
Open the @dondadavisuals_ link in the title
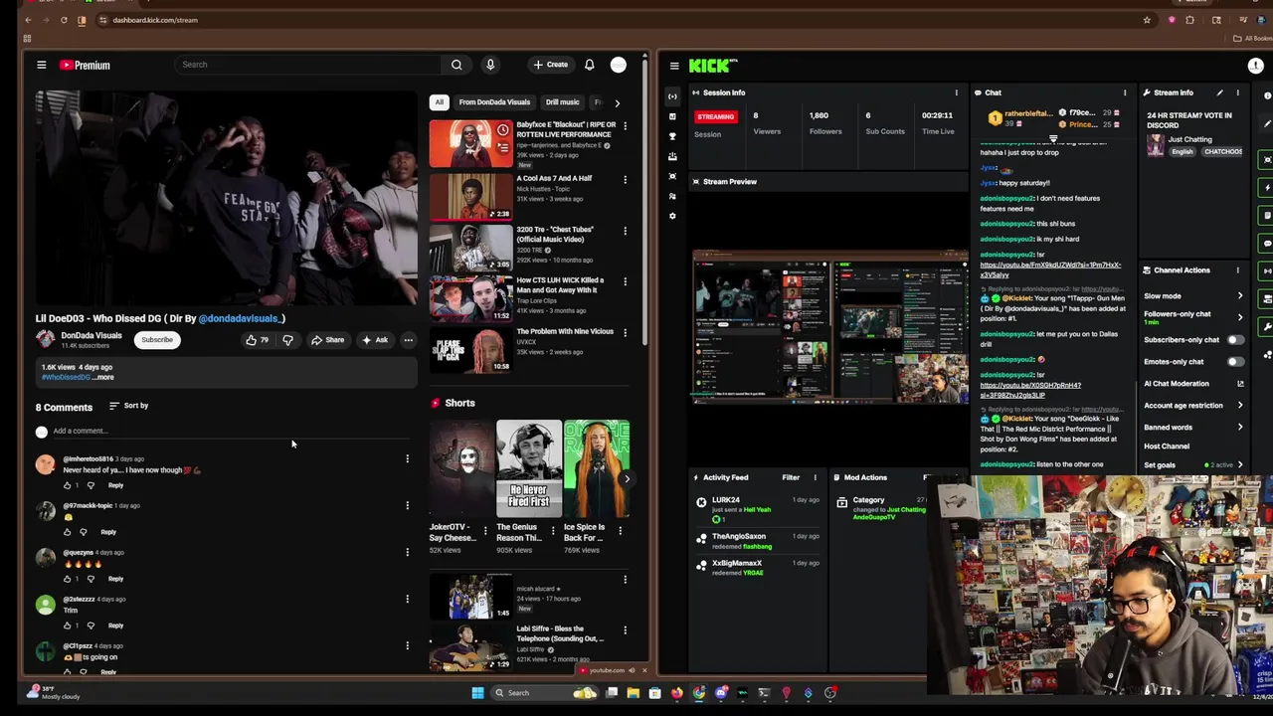click(x=240, y=319)
